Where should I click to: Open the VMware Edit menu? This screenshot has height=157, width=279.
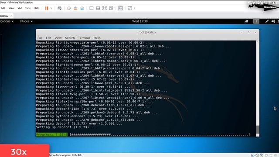[x=3, y=8]
